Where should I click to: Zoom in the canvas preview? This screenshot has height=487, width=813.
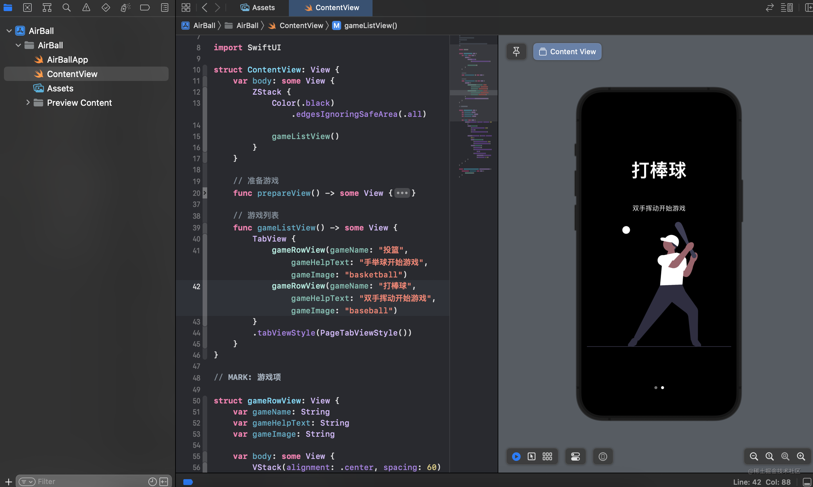pyautogui.click(x=801, y=456)
